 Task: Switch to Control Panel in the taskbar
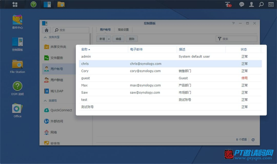pyautogui.click(x=47, y=4)
